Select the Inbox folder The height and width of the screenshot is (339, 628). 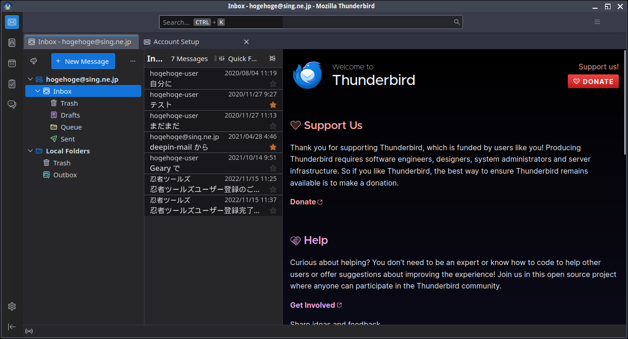click(x=83, y=91)
